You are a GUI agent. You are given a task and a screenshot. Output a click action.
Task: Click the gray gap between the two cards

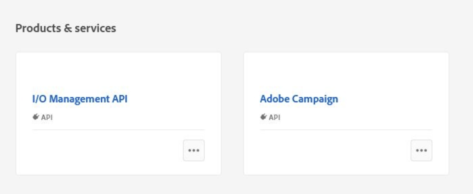pyautogui.click(x=232, y=114)
